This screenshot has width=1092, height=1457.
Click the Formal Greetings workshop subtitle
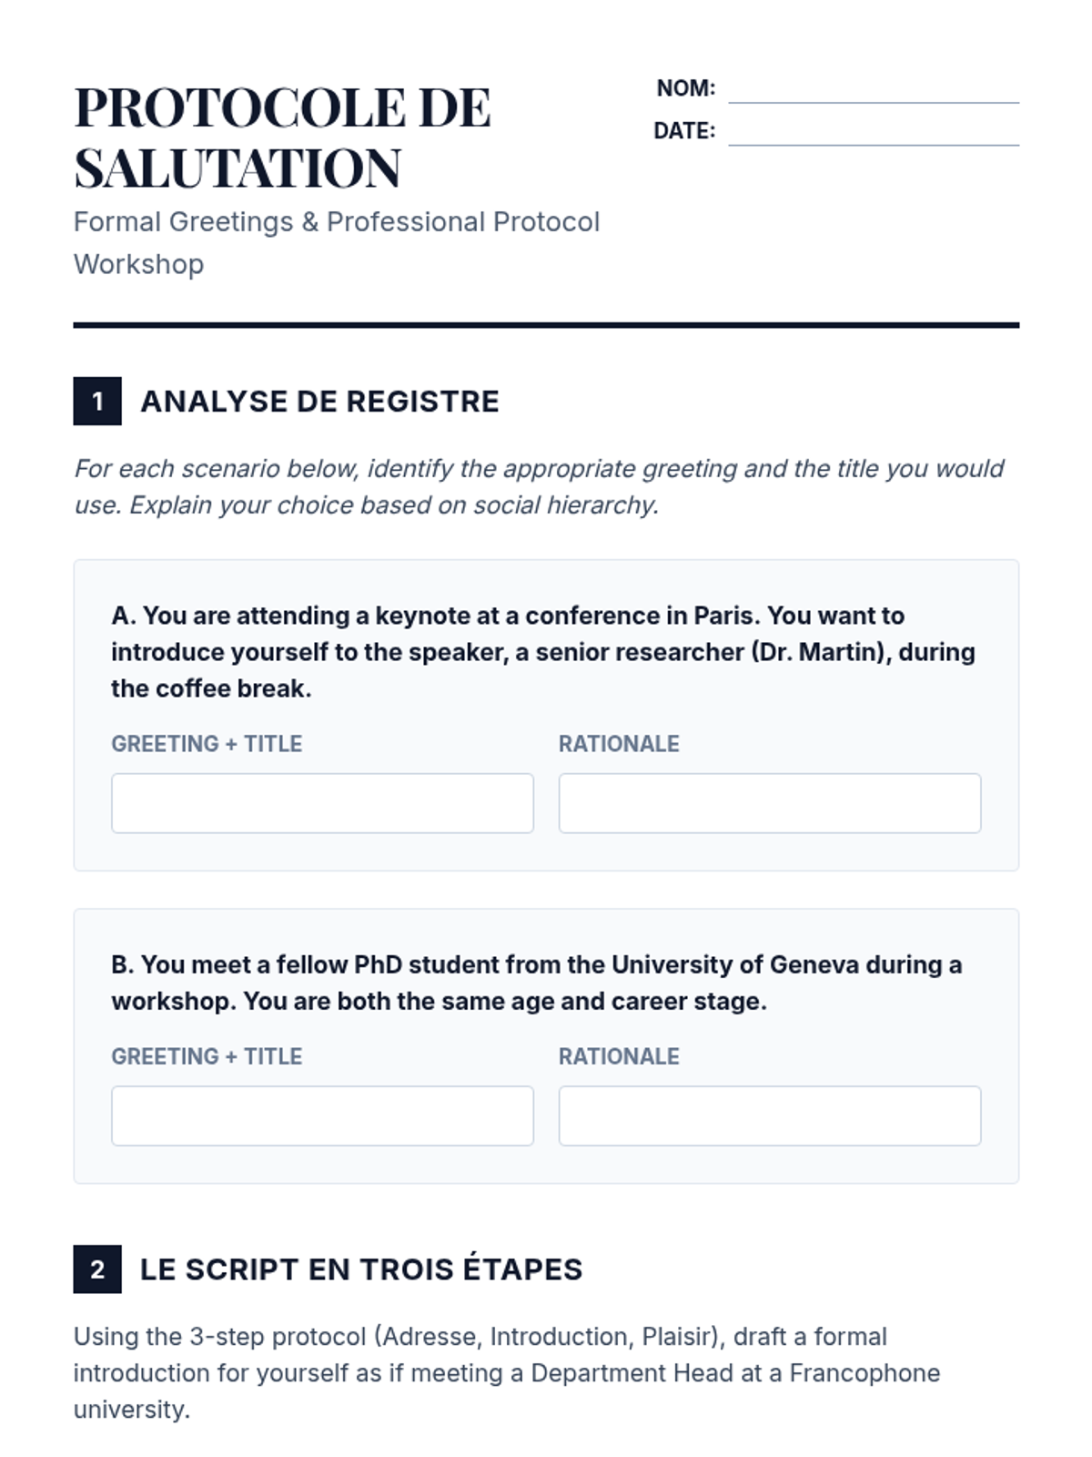pyautogui.click(x=336, y=242)
